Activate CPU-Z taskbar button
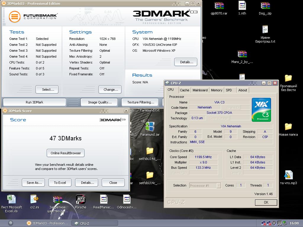The width and height of the screenshot is (303, 227). click(95, 223)
